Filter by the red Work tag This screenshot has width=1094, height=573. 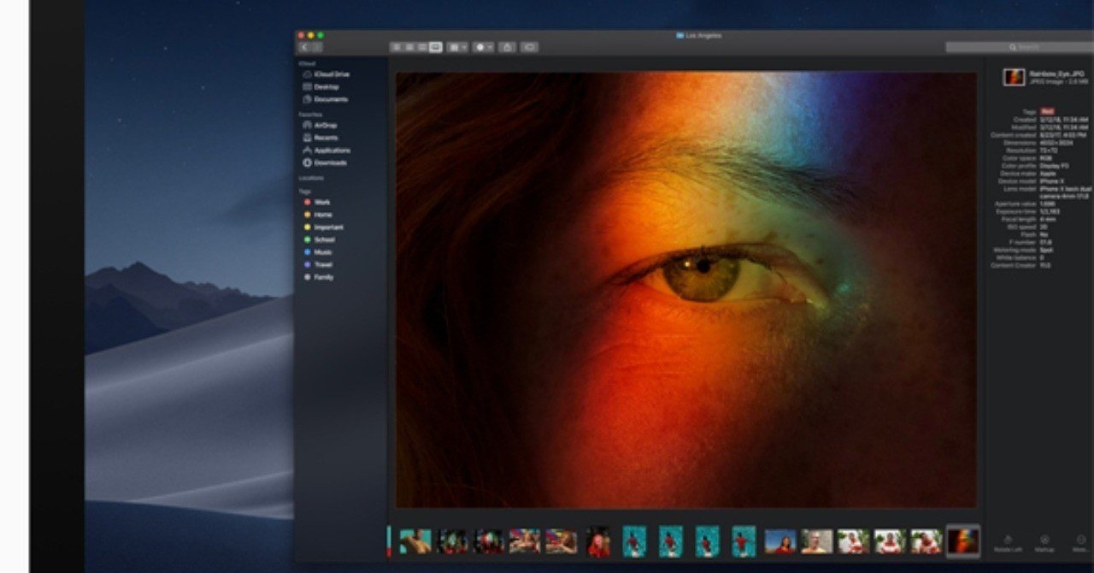(318, 202)
